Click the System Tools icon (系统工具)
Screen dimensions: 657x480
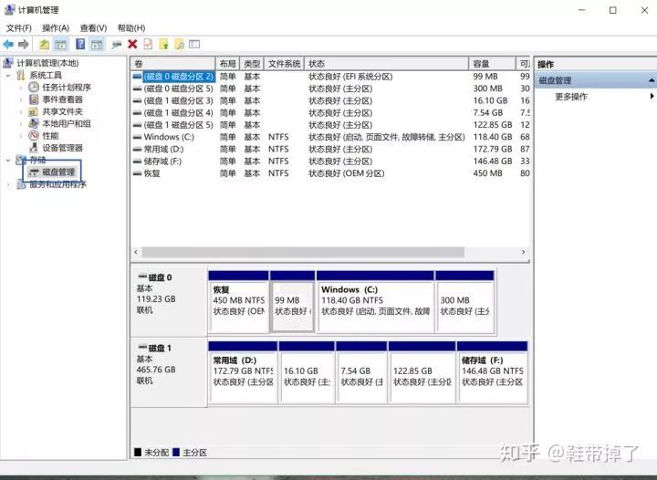(x=21, y=75)
